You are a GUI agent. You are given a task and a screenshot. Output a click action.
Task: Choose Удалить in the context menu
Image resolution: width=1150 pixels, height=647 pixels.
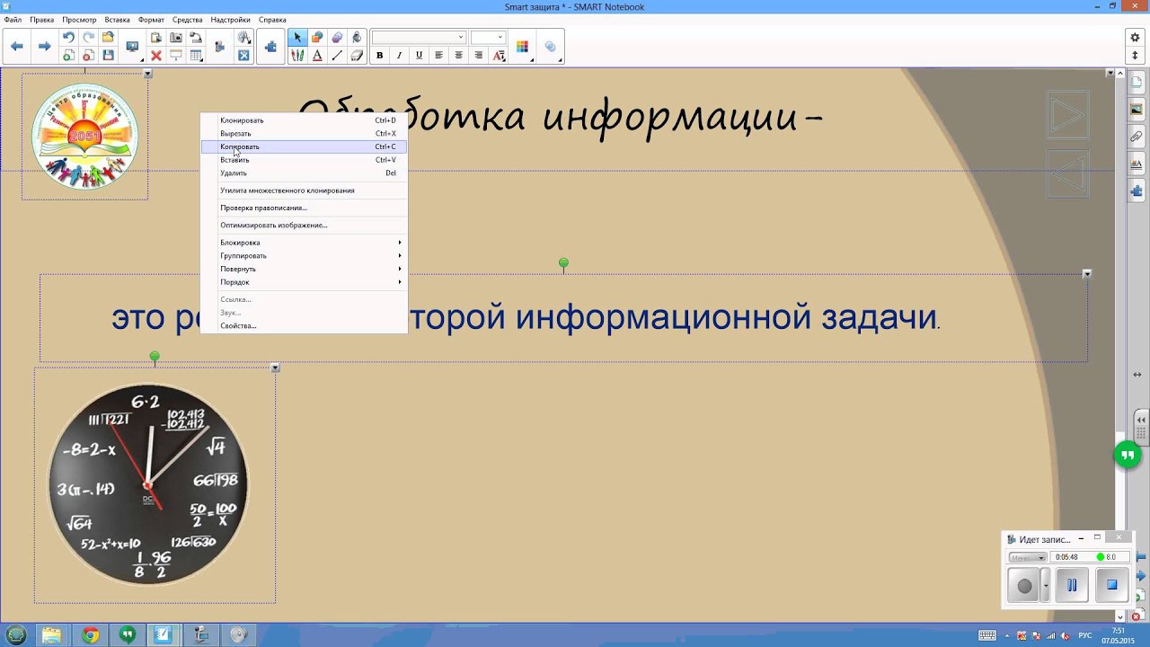coord(304,173)
